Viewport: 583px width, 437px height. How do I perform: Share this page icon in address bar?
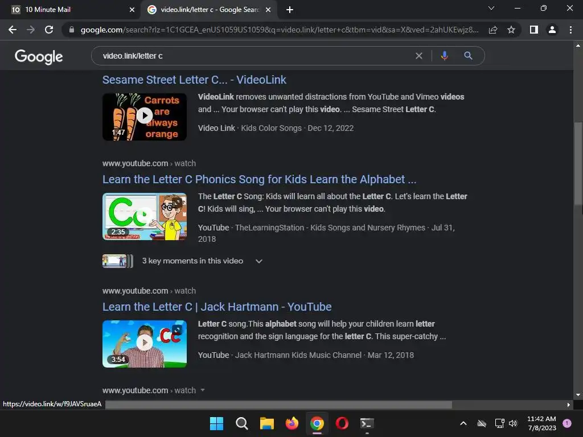[x=493, y=30]
